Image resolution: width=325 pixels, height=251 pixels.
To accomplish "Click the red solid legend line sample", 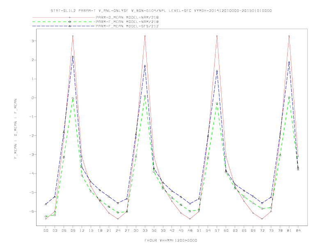I will click(64, 17).
